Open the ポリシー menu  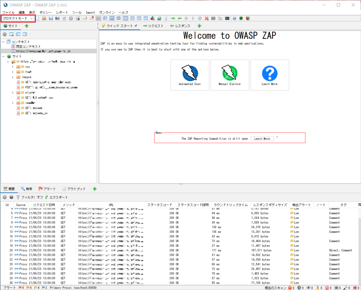click(x=45, y=13)
